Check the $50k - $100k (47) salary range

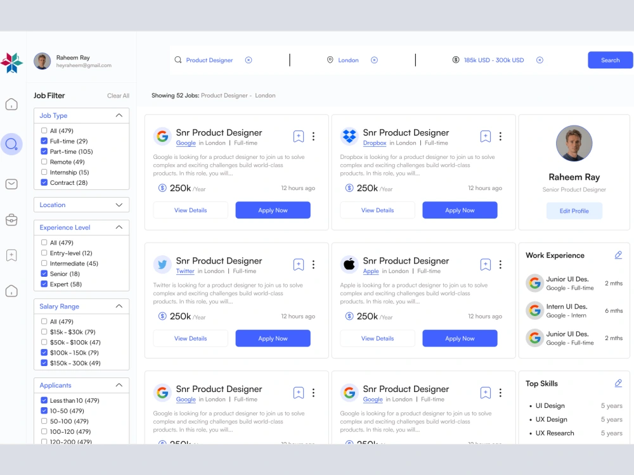pos(44,342)
